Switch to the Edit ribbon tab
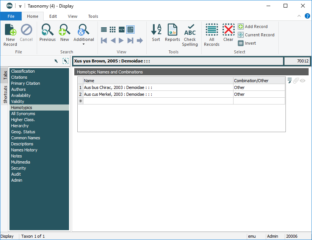The width and height of the screenshot is (312, 240). pyautogui.click(x=53, y=16)
